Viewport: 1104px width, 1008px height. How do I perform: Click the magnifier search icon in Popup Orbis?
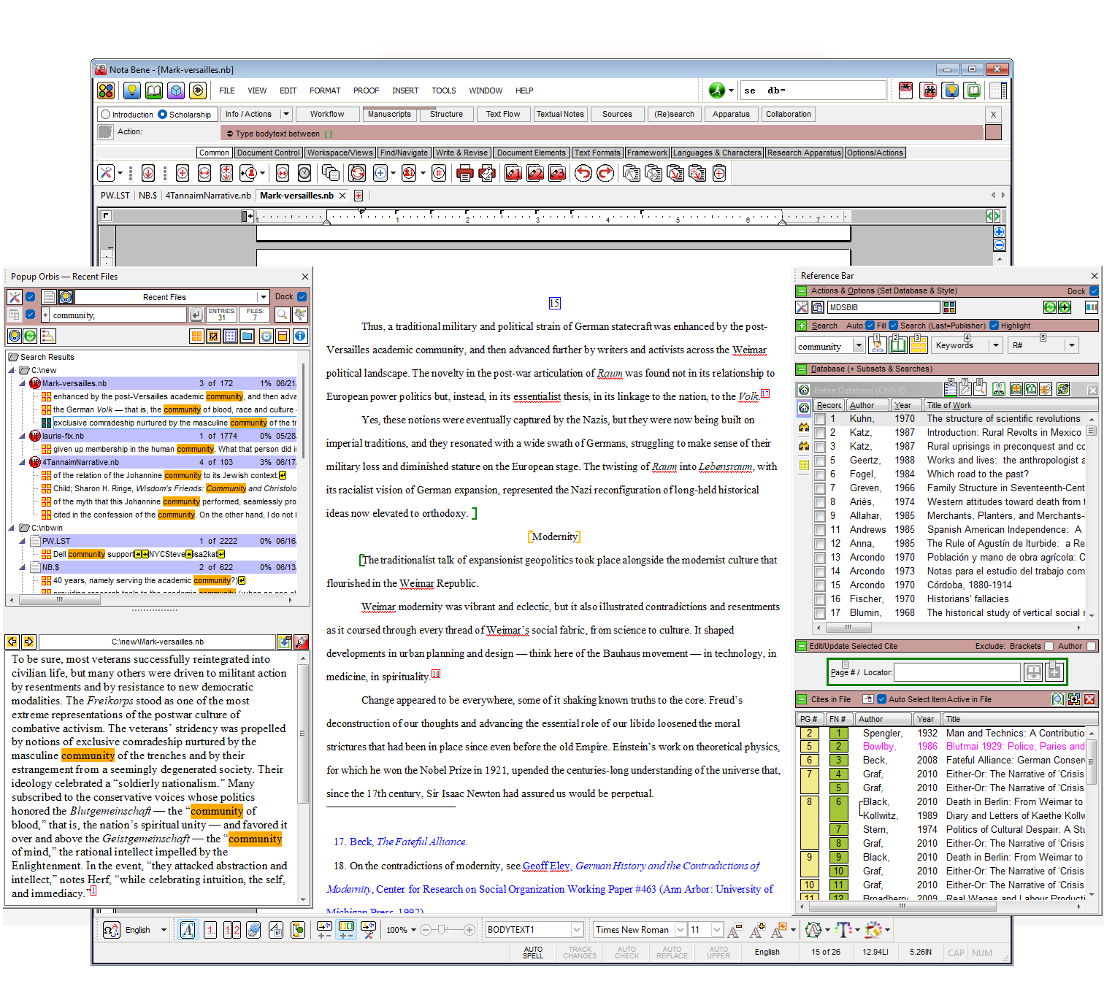coord(283,315)
